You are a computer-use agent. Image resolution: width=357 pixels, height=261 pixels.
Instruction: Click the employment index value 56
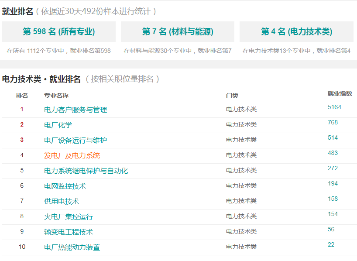pos(331,229)
